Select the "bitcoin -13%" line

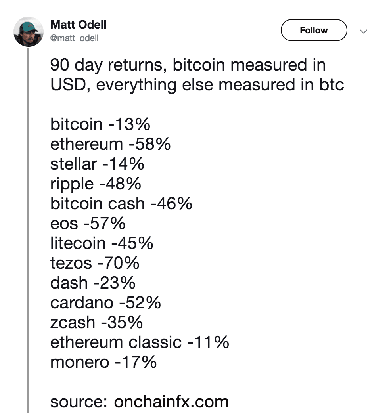100,124
